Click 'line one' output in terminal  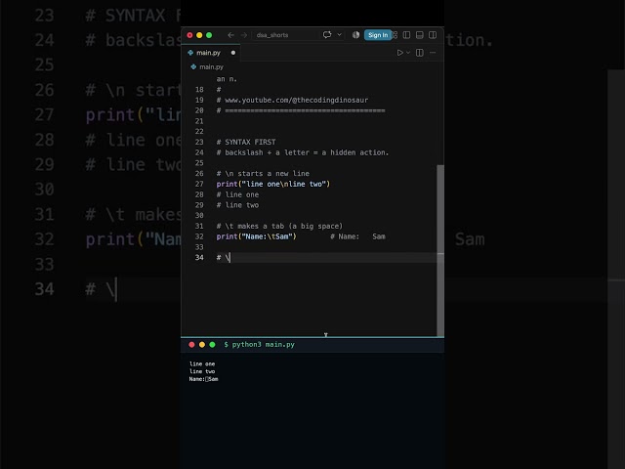pos(202,363)
